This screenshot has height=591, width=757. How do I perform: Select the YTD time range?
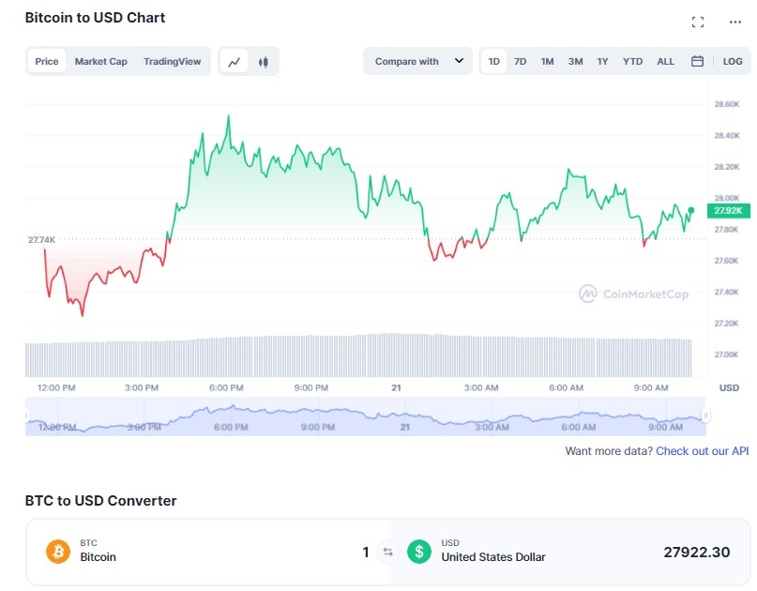[632, 61]
